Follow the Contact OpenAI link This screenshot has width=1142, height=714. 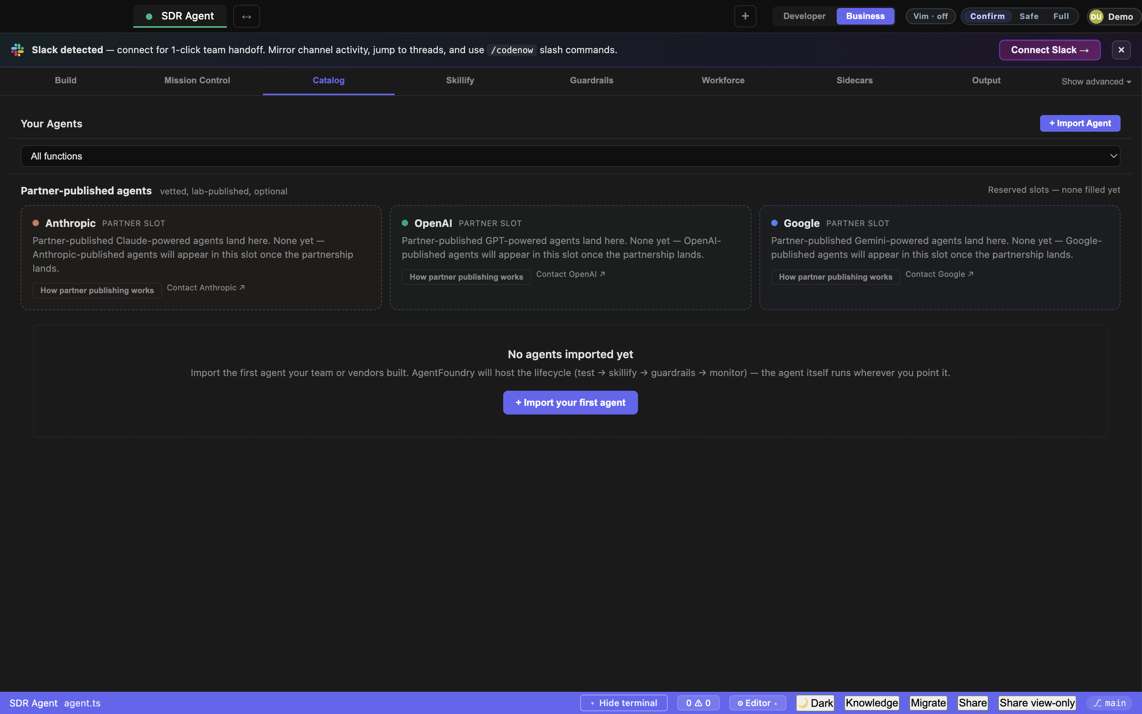coord(571,274)
